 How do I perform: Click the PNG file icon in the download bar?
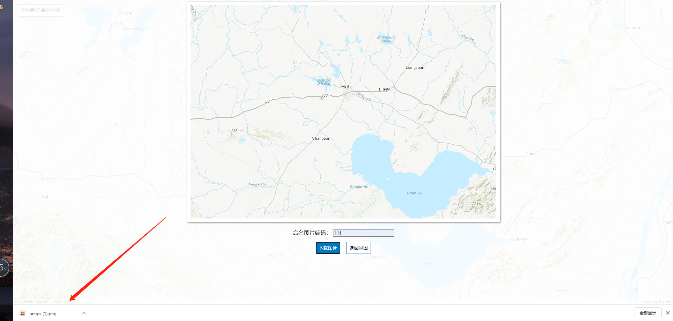(23, 313)
